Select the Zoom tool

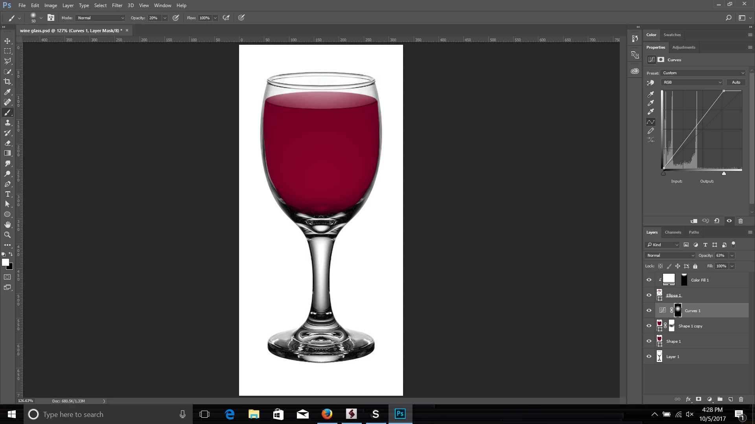pos(7,235)
